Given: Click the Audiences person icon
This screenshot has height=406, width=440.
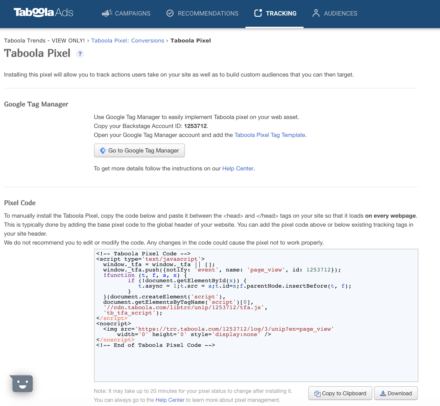Looking at the screenshot, I should click(316, 13).
